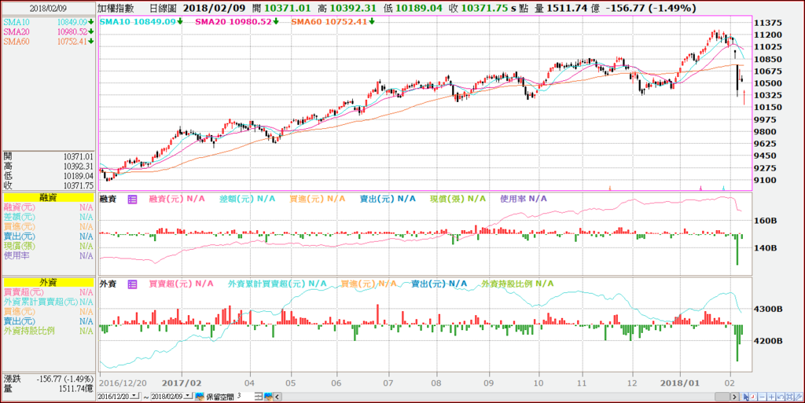The image size is (805, 403).
Task: Select the yellow 融資 header in left panel
Action: click(48, 197)
